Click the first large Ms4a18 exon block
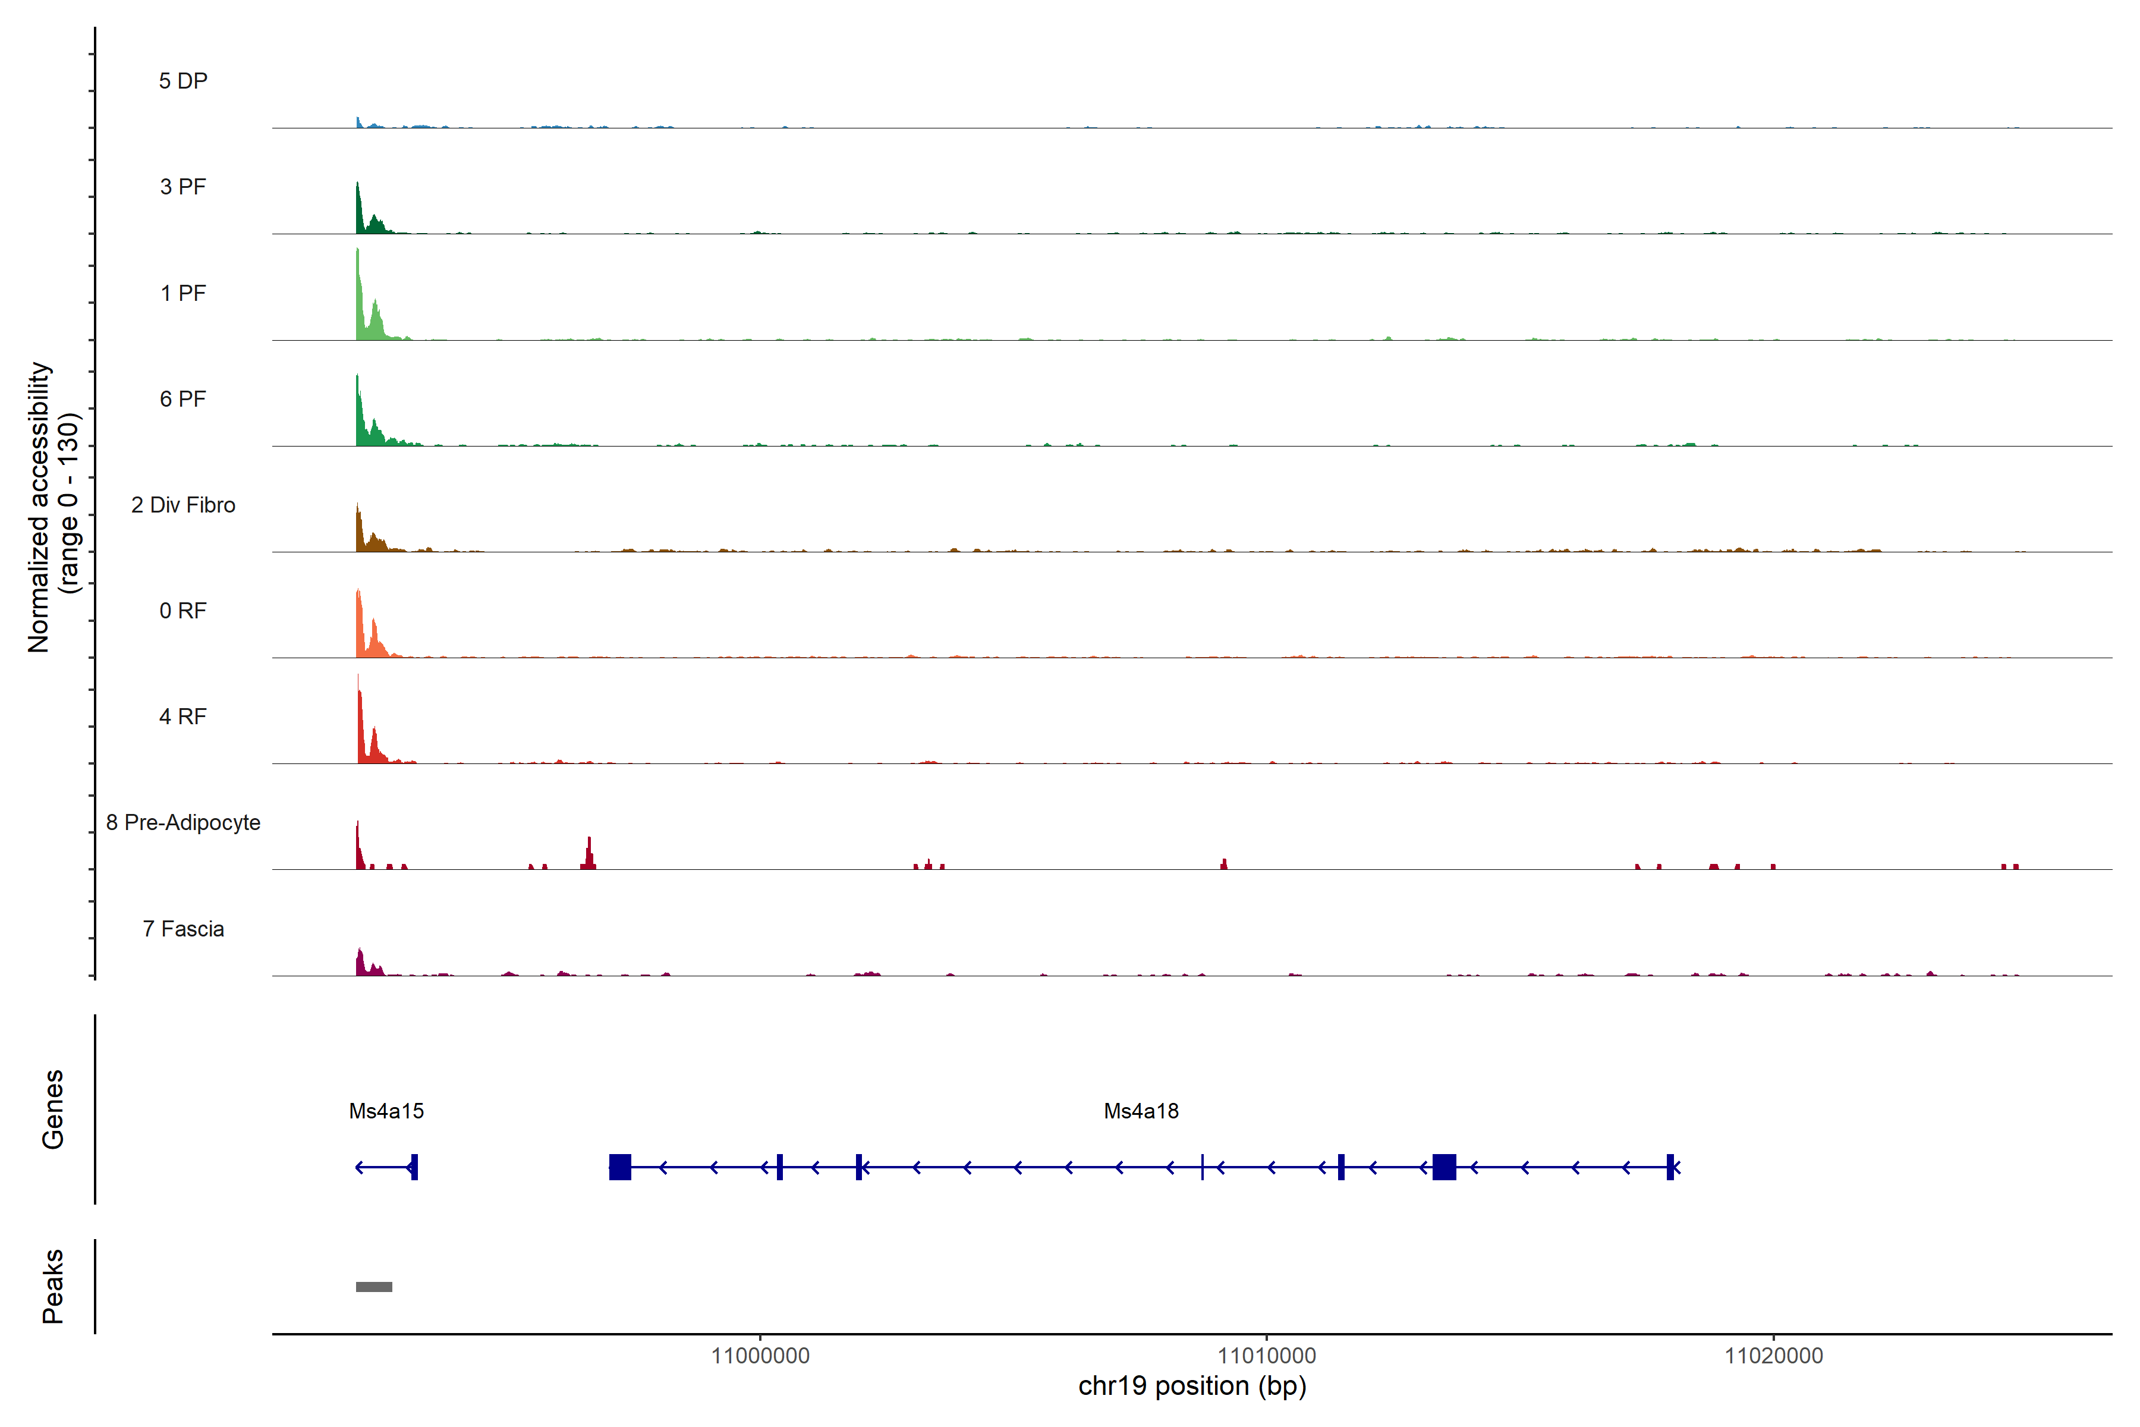The height and width of the screenshot is (1427, 2140). click(619, 1167)
